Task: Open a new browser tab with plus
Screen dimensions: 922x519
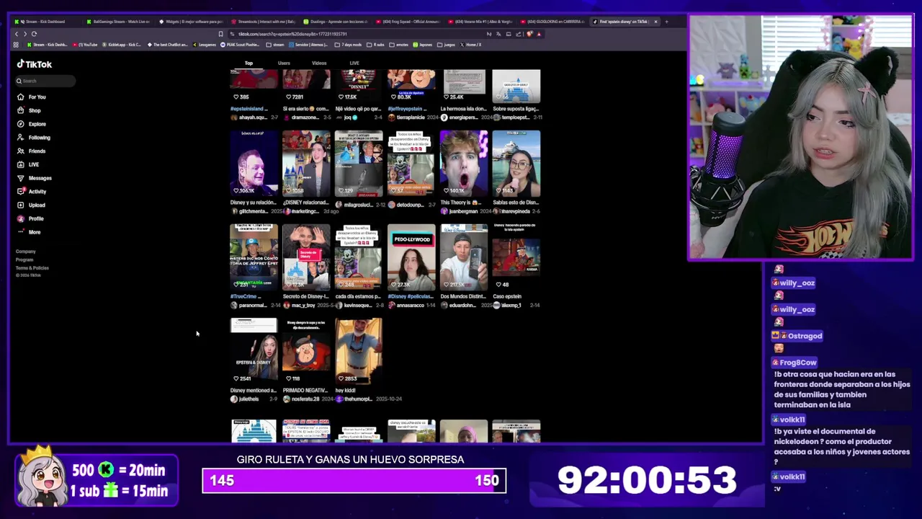Action: tap(666, 22)
